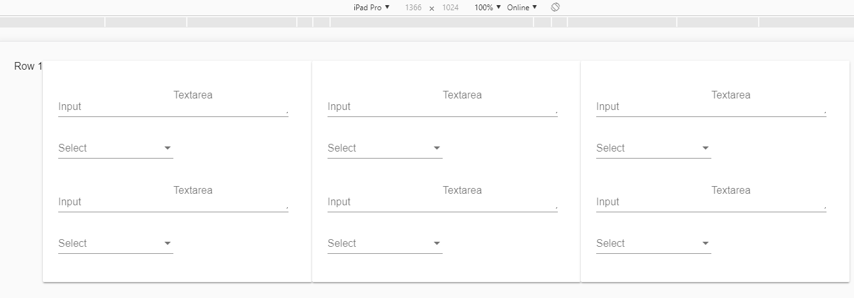Click the lower Textarea in third card

click(x=769, y=198)
